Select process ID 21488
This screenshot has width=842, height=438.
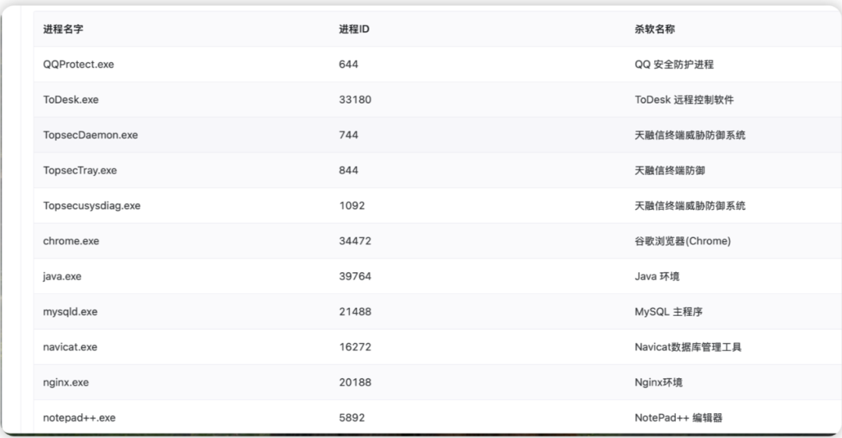[x=355, y=312]
